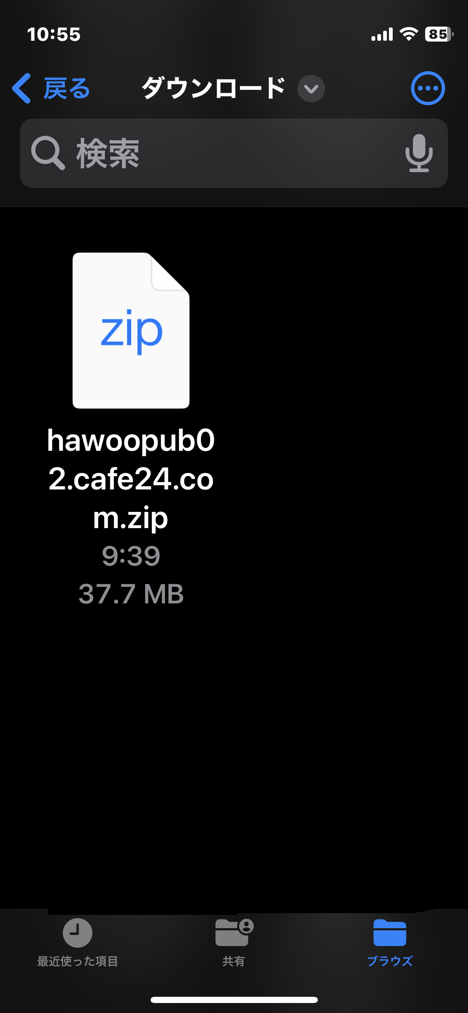This screenshot has width=468, height=1013.
Task: Expand the ダウンロード title dropdown chevron
Action: (x=311, y=89)
